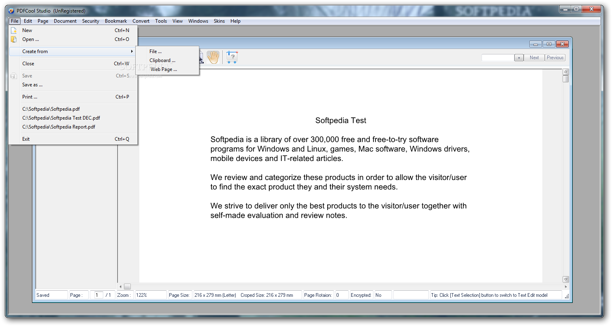Open recent file Softpedia Test DEC.pdf
The image size is (612, 326).
(73, 118)
